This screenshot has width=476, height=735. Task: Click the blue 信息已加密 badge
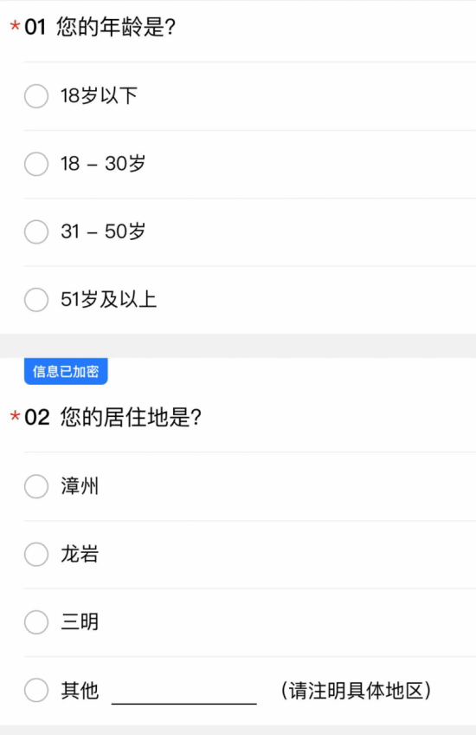click(66, 371)
